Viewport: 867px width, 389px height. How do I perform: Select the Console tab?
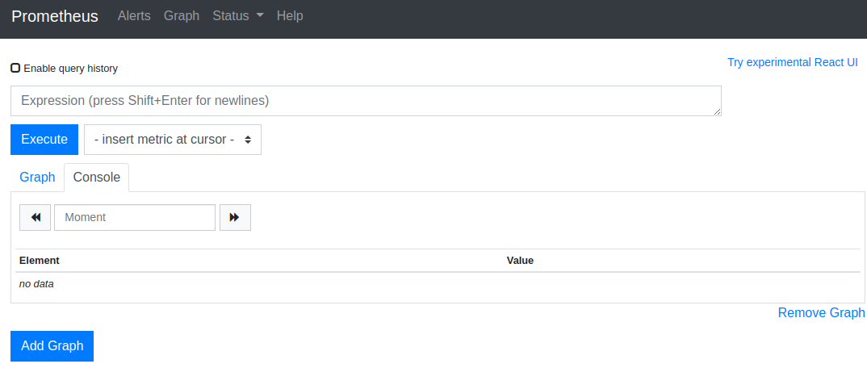point(97,178)
